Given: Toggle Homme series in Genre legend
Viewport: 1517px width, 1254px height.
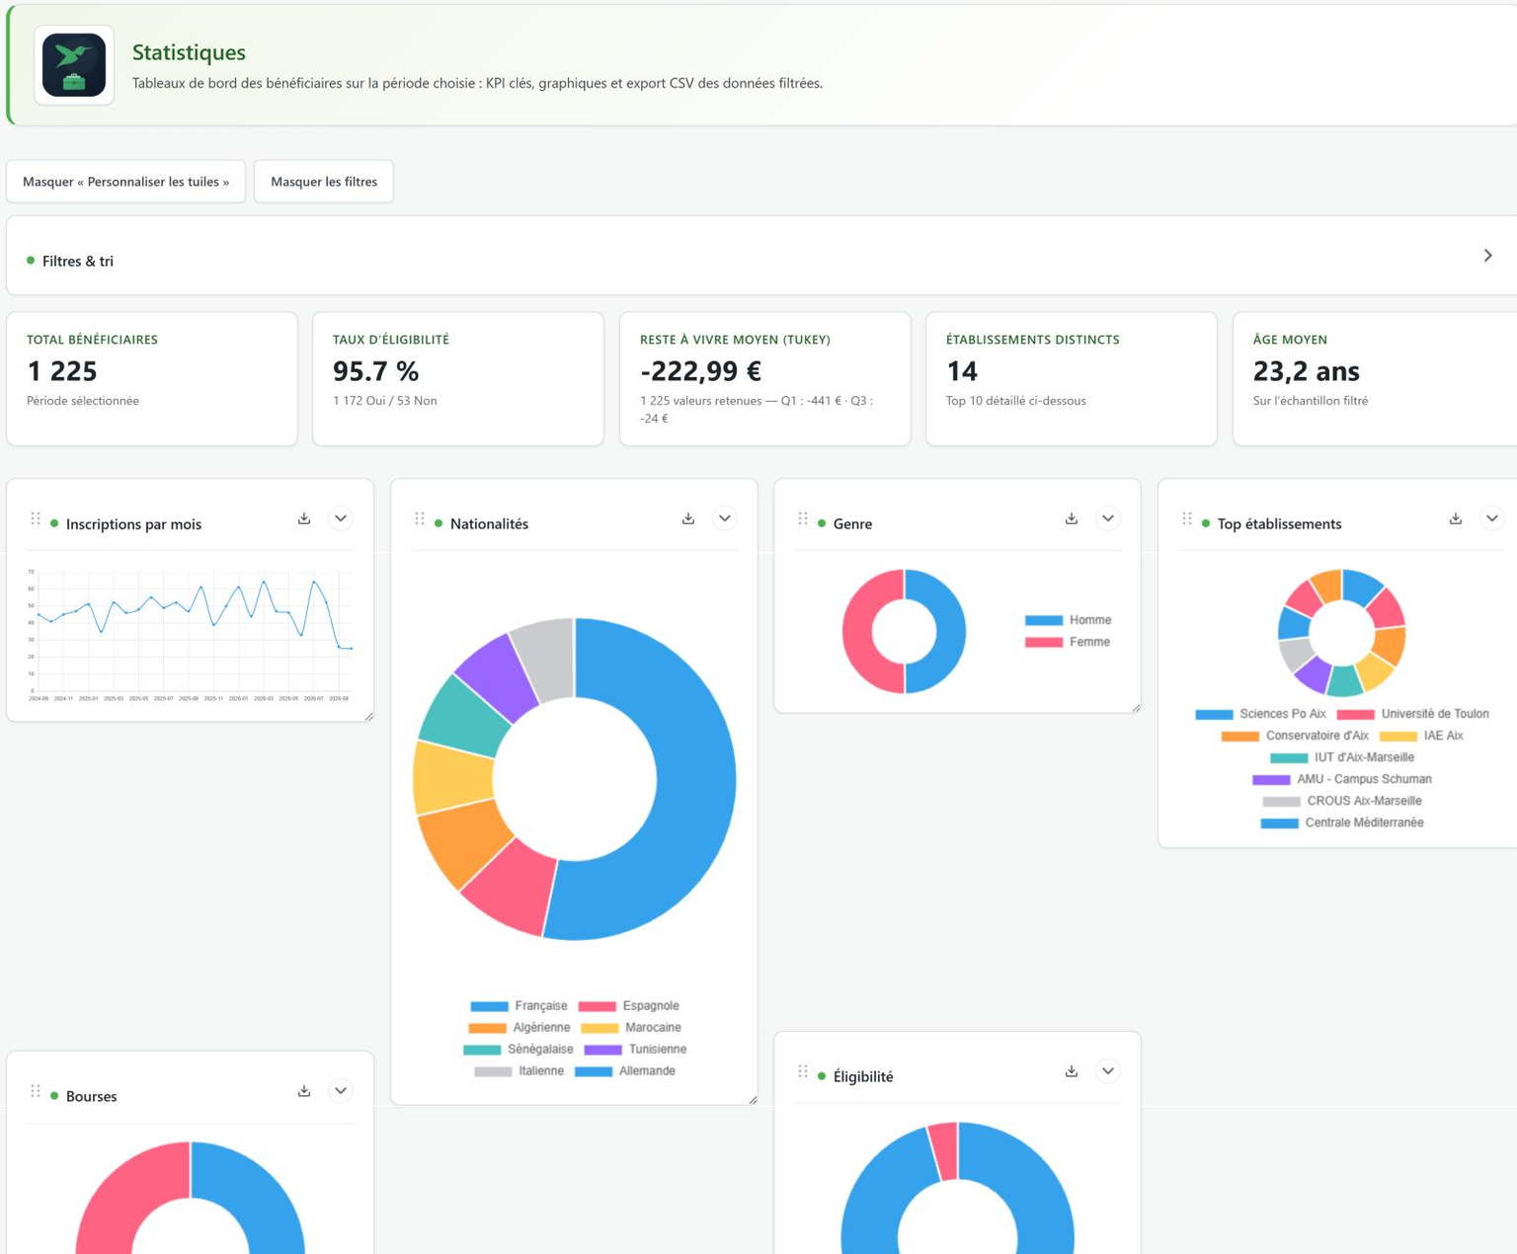Looking at the screenshot, I should pyautogui.click(x=1068, y=620).
